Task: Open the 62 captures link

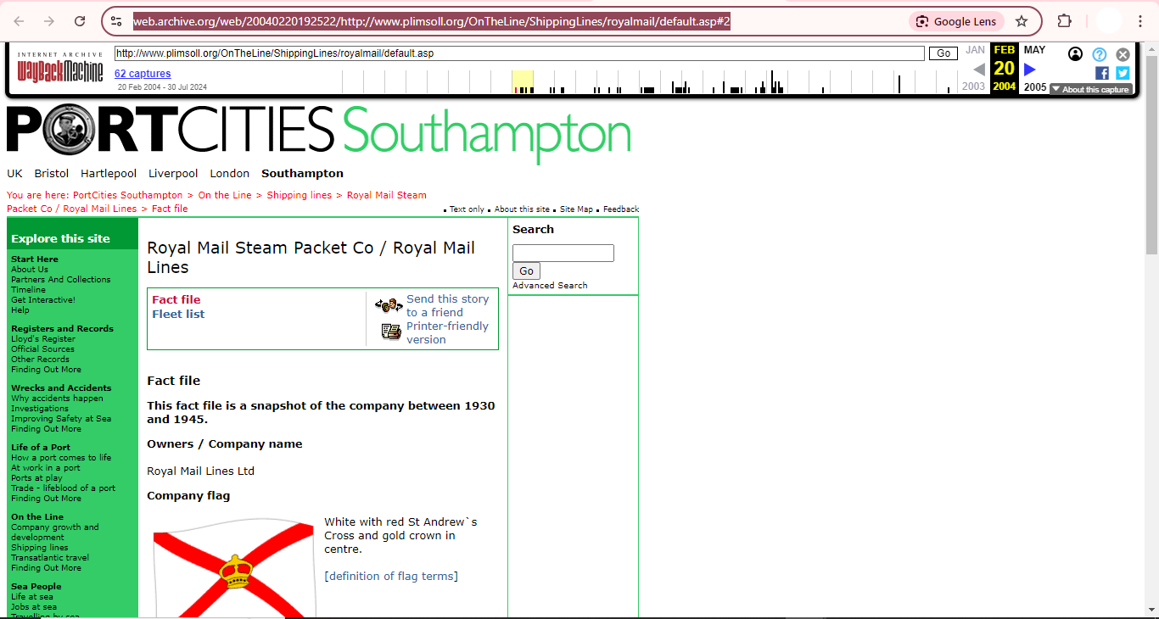Action: coord(143,74)
